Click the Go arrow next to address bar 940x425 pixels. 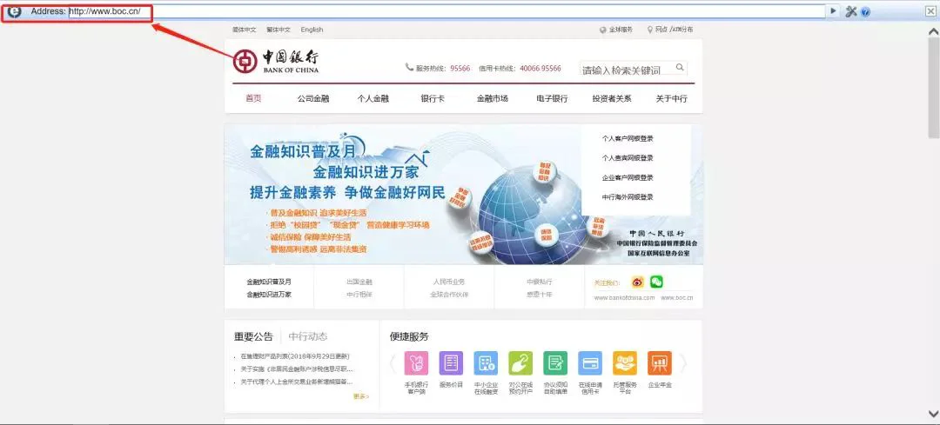[833, 10]
